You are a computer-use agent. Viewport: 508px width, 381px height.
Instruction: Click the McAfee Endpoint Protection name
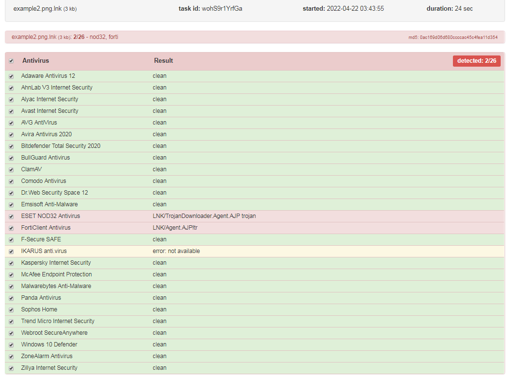point(57,274)
